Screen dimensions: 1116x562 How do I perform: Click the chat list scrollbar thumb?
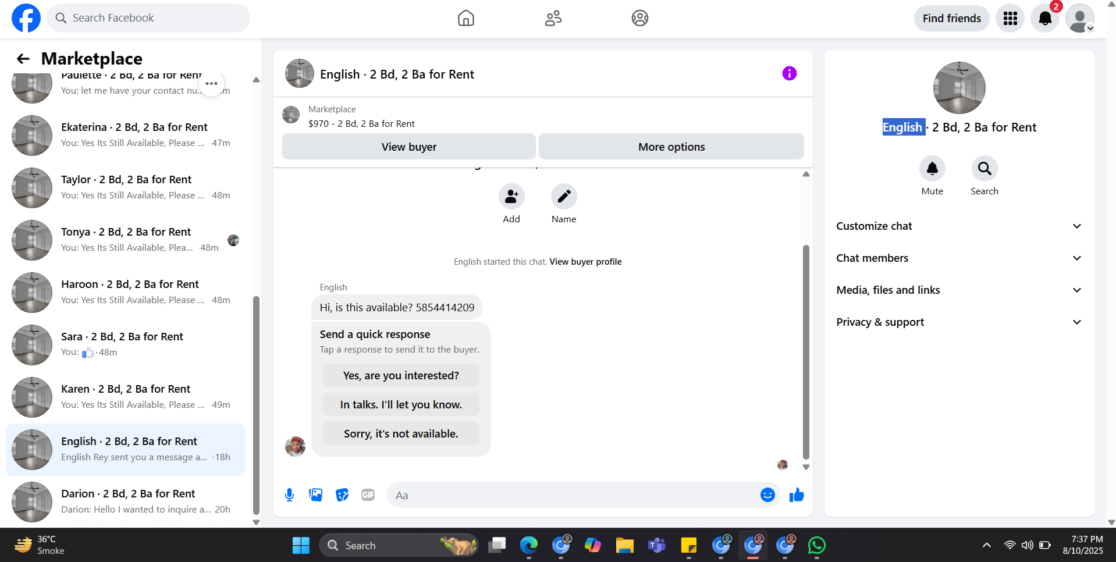(x=256, y=406)
